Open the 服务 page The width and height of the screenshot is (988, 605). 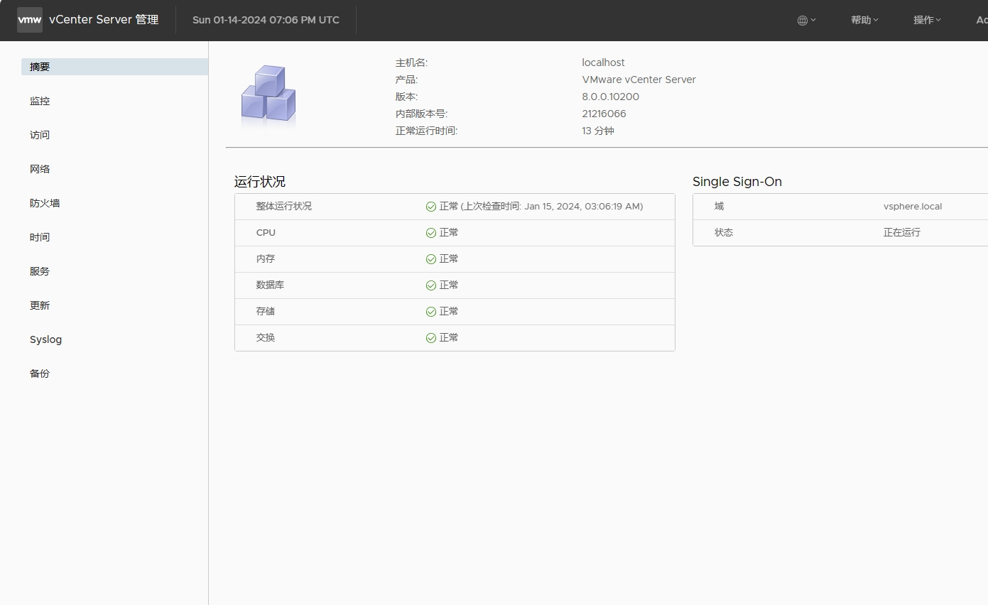[x=40, y=271]
